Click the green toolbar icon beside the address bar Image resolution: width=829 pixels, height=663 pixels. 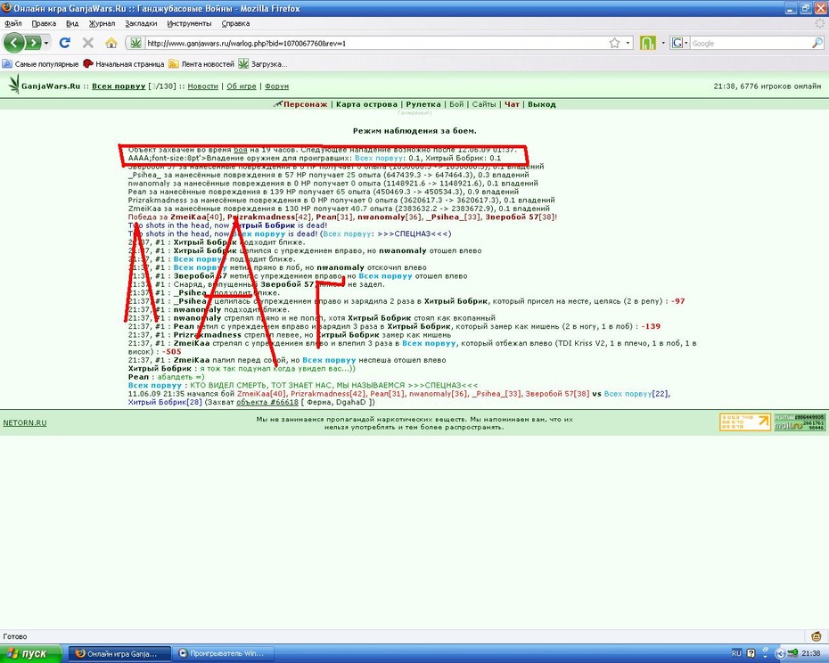click(648, 43)
